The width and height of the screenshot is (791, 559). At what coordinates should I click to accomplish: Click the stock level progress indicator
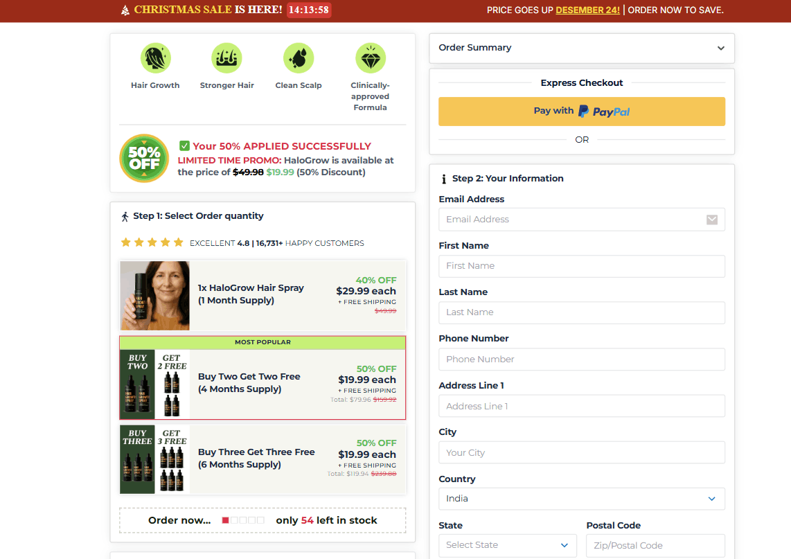point(243,520)
